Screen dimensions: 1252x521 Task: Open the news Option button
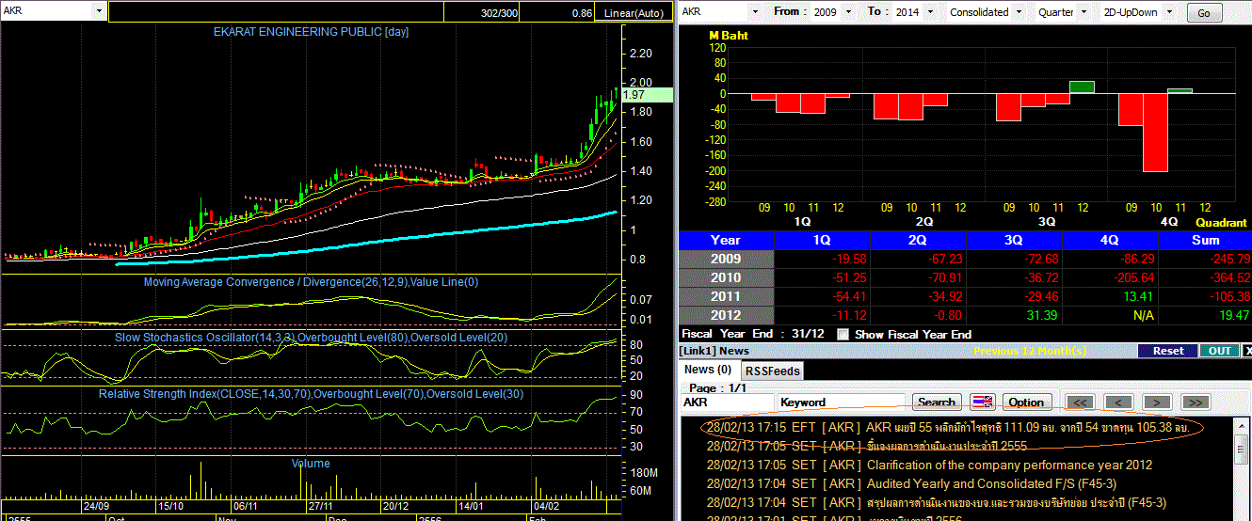[1026, 403]
